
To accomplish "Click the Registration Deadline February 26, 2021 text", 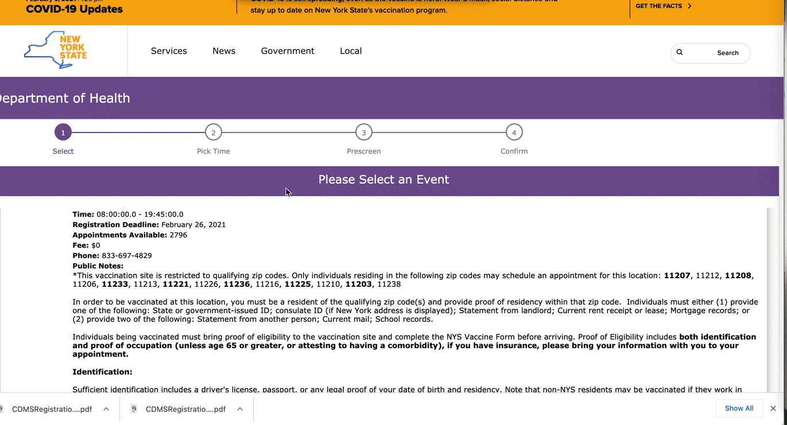I will 149,225.
